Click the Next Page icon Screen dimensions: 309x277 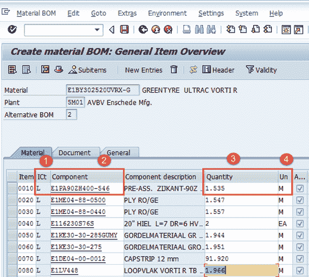[x=256, y=29]
